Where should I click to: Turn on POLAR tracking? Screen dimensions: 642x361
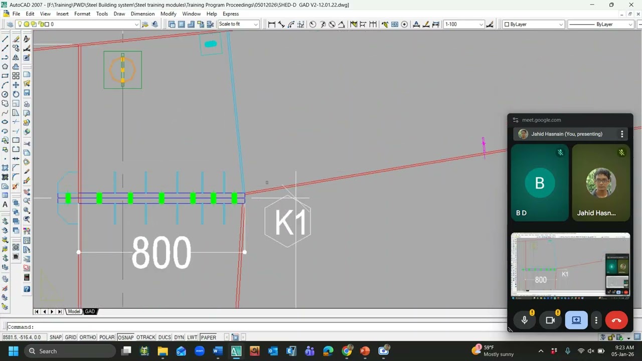tap(107, 337)
